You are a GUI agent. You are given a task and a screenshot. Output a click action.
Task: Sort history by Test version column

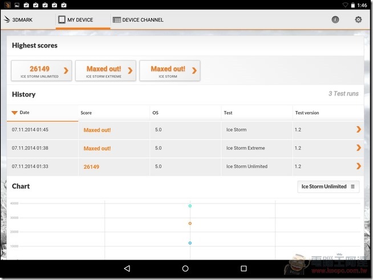coord(329,113)
